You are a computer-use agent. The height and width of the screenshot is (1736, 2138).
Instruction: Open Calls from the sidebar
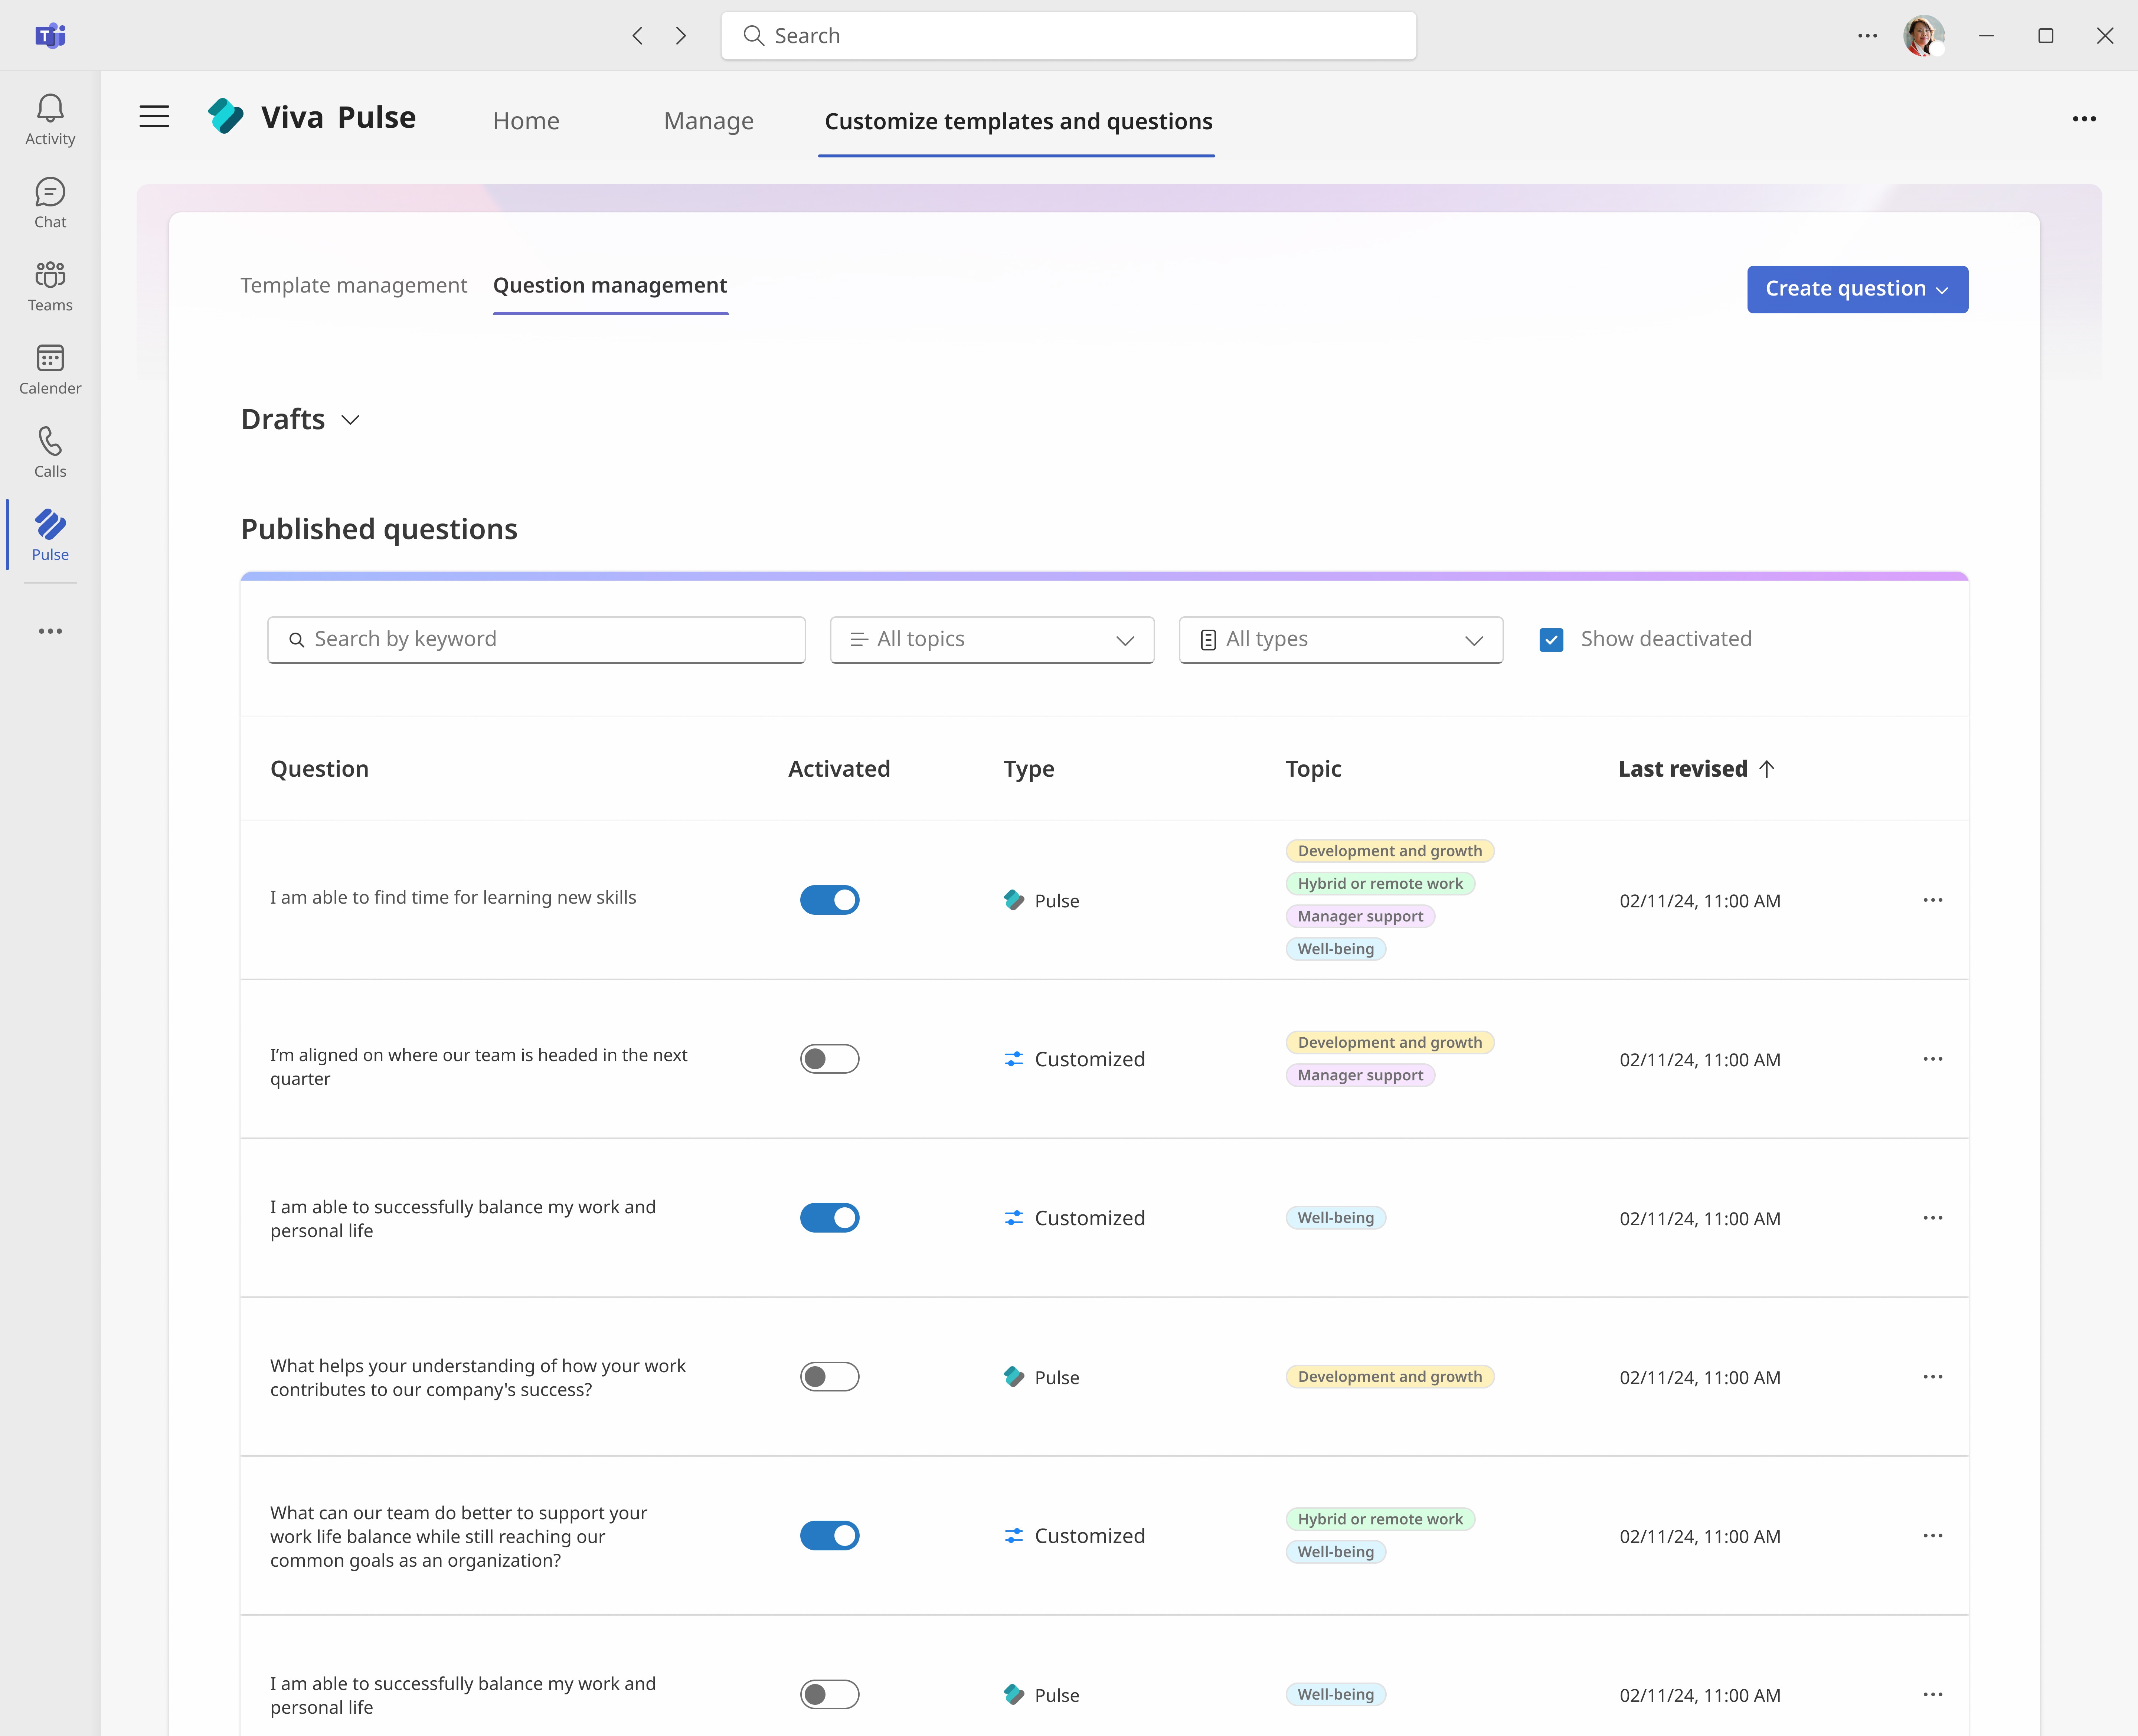pyautogui.click(x=50, y=452)
